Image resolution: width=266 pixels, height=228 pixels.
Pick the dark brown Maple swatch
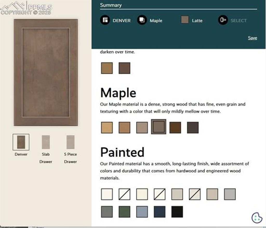pos(175,128)
